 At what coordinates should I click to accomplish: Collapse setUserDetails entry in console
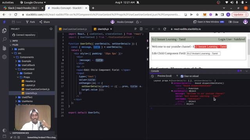(x=172, y=83)
